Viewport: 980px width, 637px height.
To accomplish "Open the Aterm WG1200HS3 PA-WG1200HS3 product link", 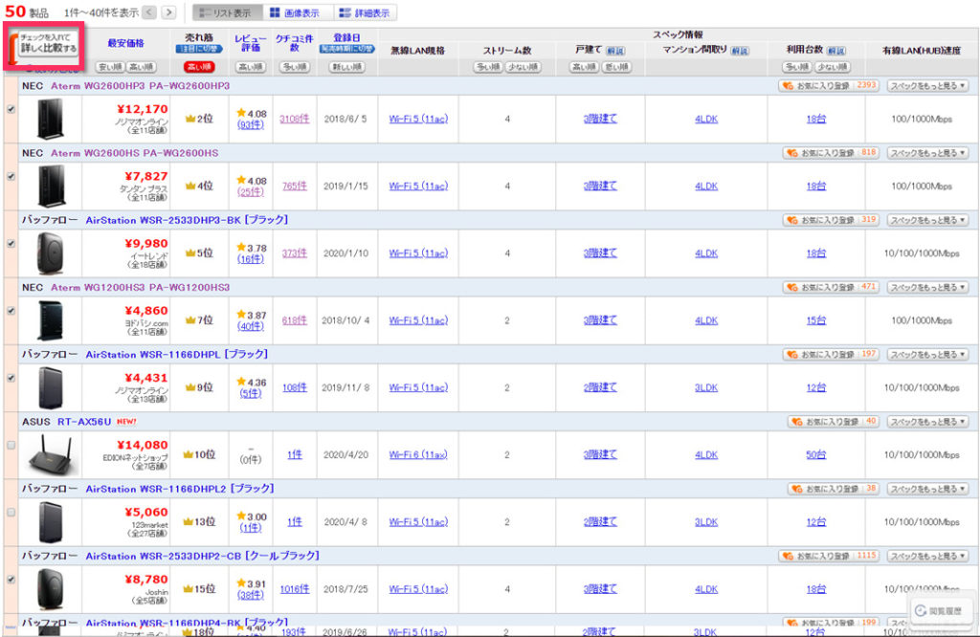I will (x=141, y=287).
